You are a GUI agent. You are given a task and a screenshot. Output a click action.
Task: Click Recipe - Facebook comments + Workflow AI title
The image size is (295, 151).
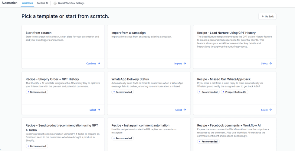[x=229, y=125]
